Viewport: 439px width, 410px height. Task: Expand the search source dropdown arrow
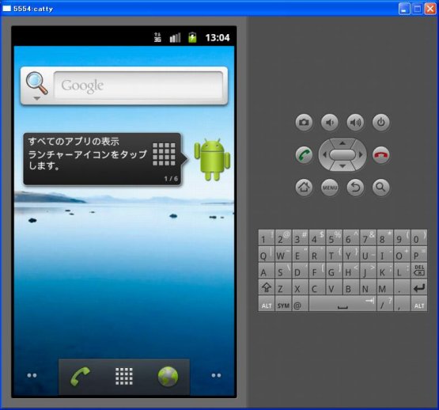[36, 98]
